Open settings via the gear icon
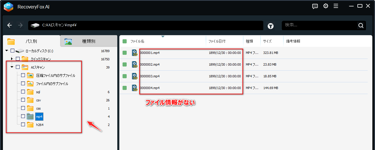The height and width of the screenshot is (150, 375). click(x=326, y=6)
